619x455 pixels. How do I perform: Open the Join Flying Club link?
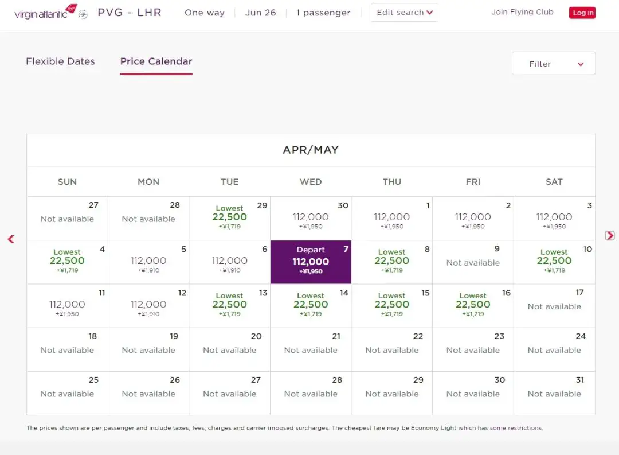coord(522,12)
